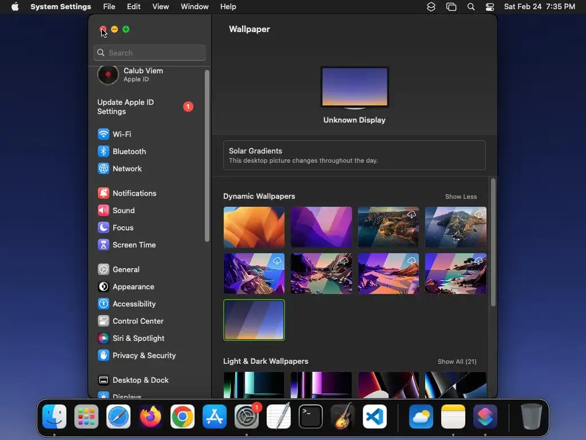Open Visual Studio Code from Dock

[375, 417]
